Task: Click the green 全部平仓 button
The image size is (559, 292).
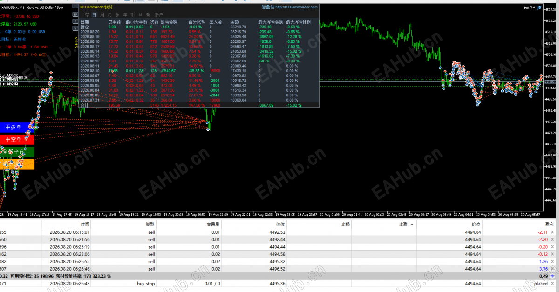Action: 17,152
